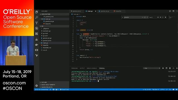178x100 pixels.
Task: Open the Docker whale view
Action: click(x=36, y=44)
